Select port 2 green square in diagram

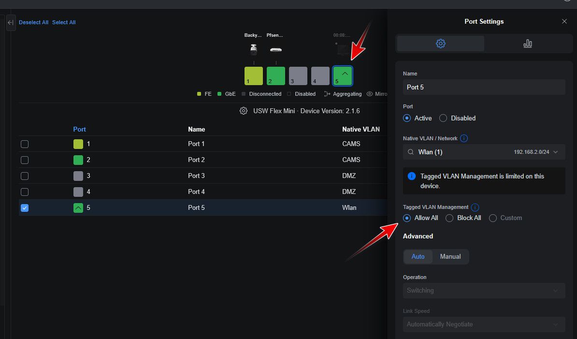(276, 76)
